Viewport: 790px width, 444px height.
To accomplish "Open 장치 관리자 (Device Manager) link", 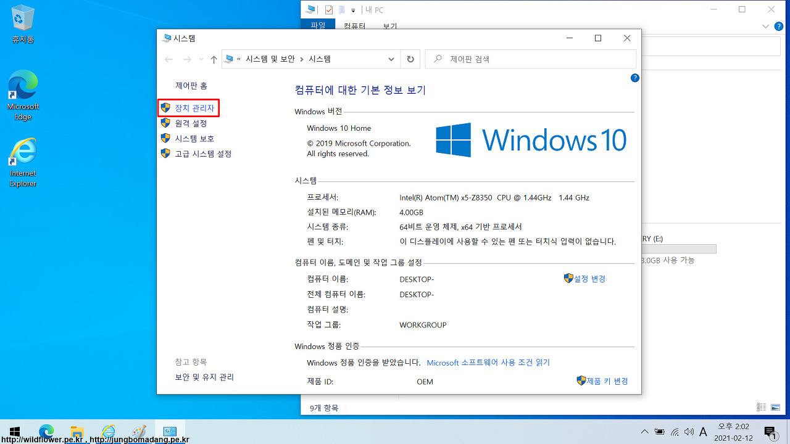I will click(194, 108).
